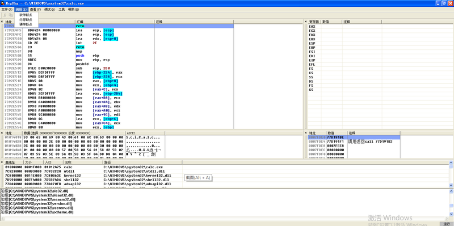The height and width of the screenshot is (226, 454).
Task: Select the highlighted retn instruction row
Action: [119, 26]
